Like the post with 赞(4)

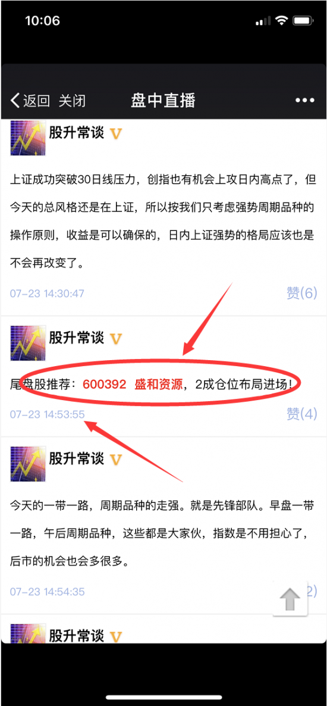(x=302, y=414)
